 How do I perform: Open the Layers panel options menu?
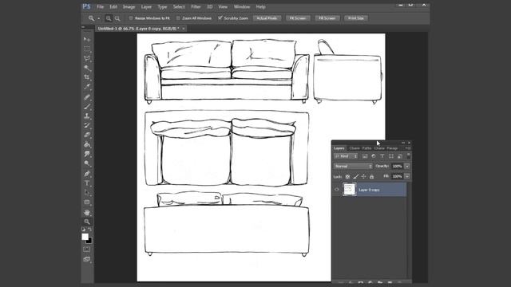click(x=408, y=148)
